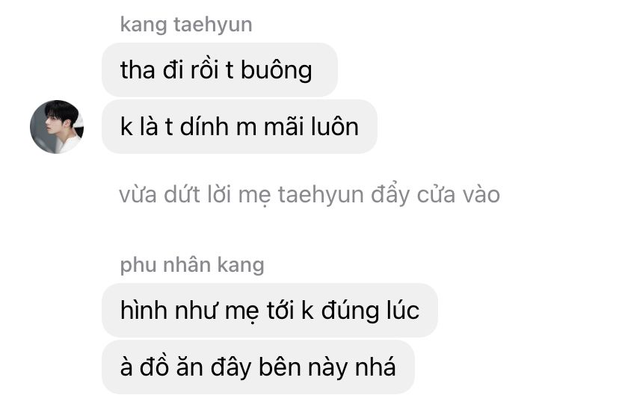This screenshot has width=619, height=398.
Task: Click the word "taehyun" in the gray narration line
Action: (x=321, y=196)
